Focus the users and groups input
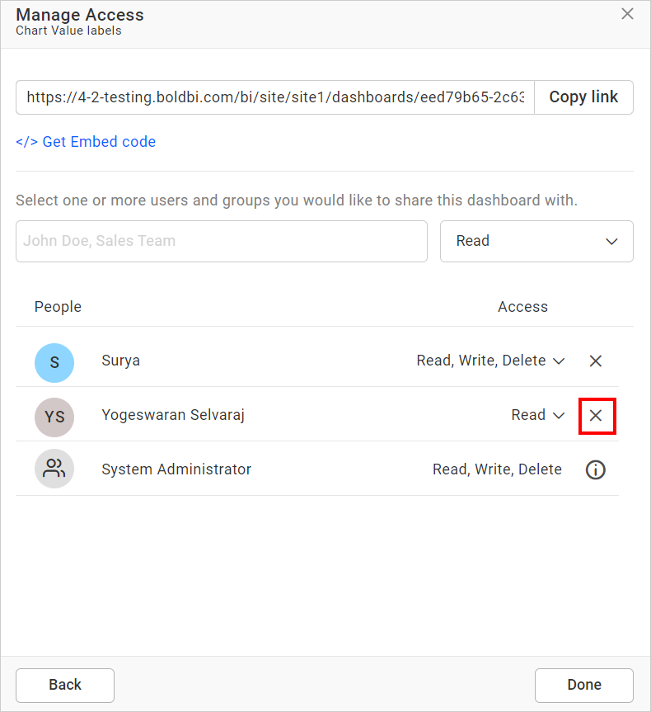The height and width of the screenshot is (712, 651). pyautogui.click(x=221, y=241)
